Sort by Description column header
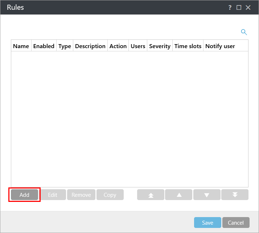 click(x=90, y=46)
